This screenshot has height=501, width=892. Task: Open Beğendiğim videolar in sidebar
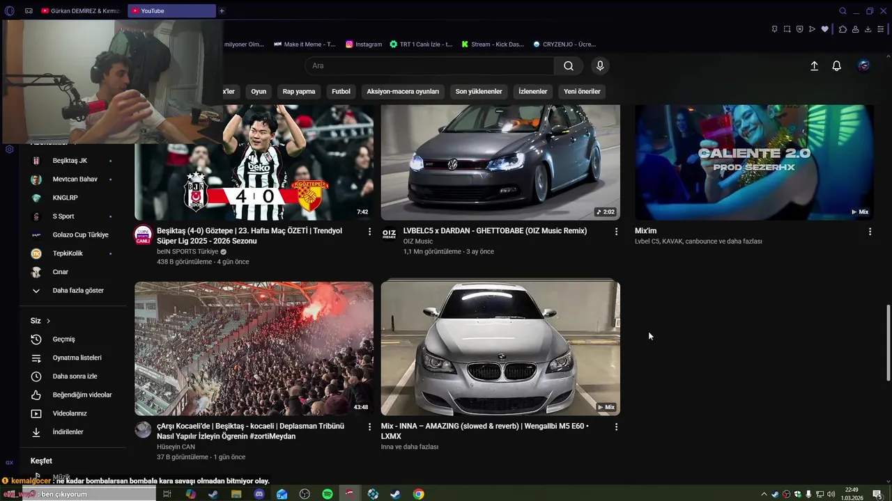[71, 395]
